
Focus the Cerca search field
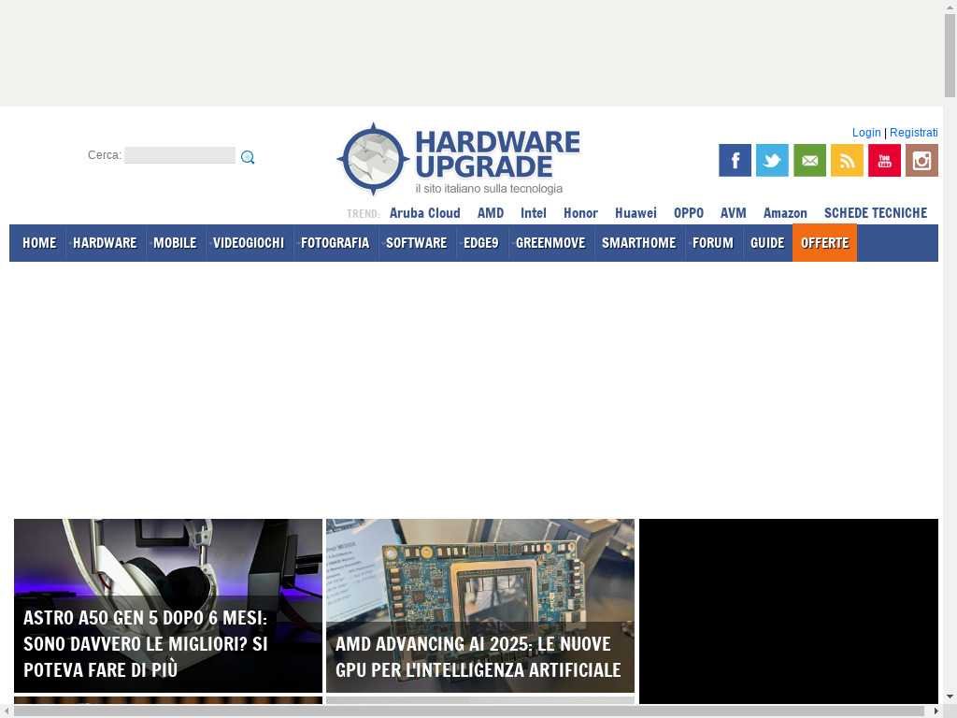179,155
